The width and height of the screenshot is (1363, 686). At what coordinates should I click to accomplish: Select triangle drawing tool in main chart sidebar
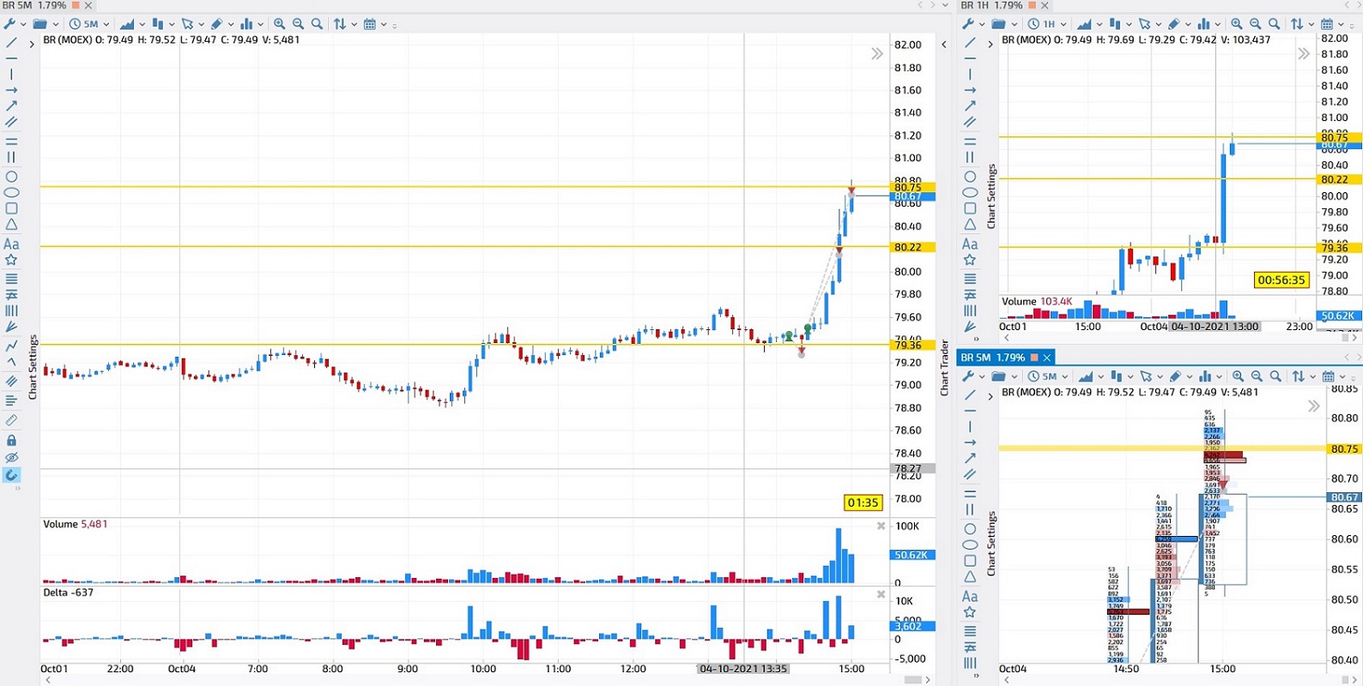(x=11, y=225)
